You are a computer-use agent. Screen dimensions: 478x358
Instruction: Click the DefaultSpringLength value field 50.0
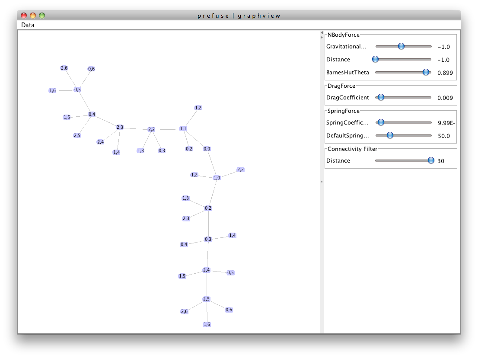tap(444, 136)
